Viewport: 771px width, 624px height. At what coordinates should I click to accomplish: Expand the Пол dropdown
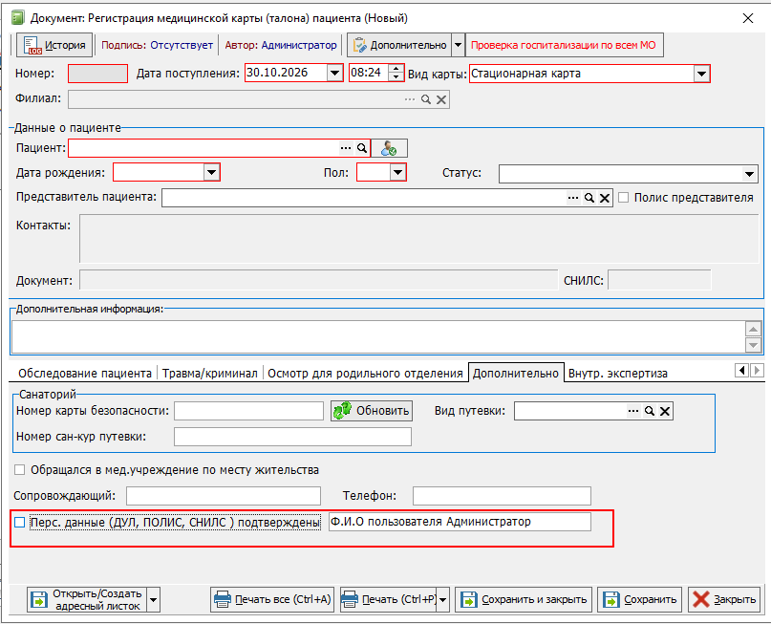click(x=397, y=173)
